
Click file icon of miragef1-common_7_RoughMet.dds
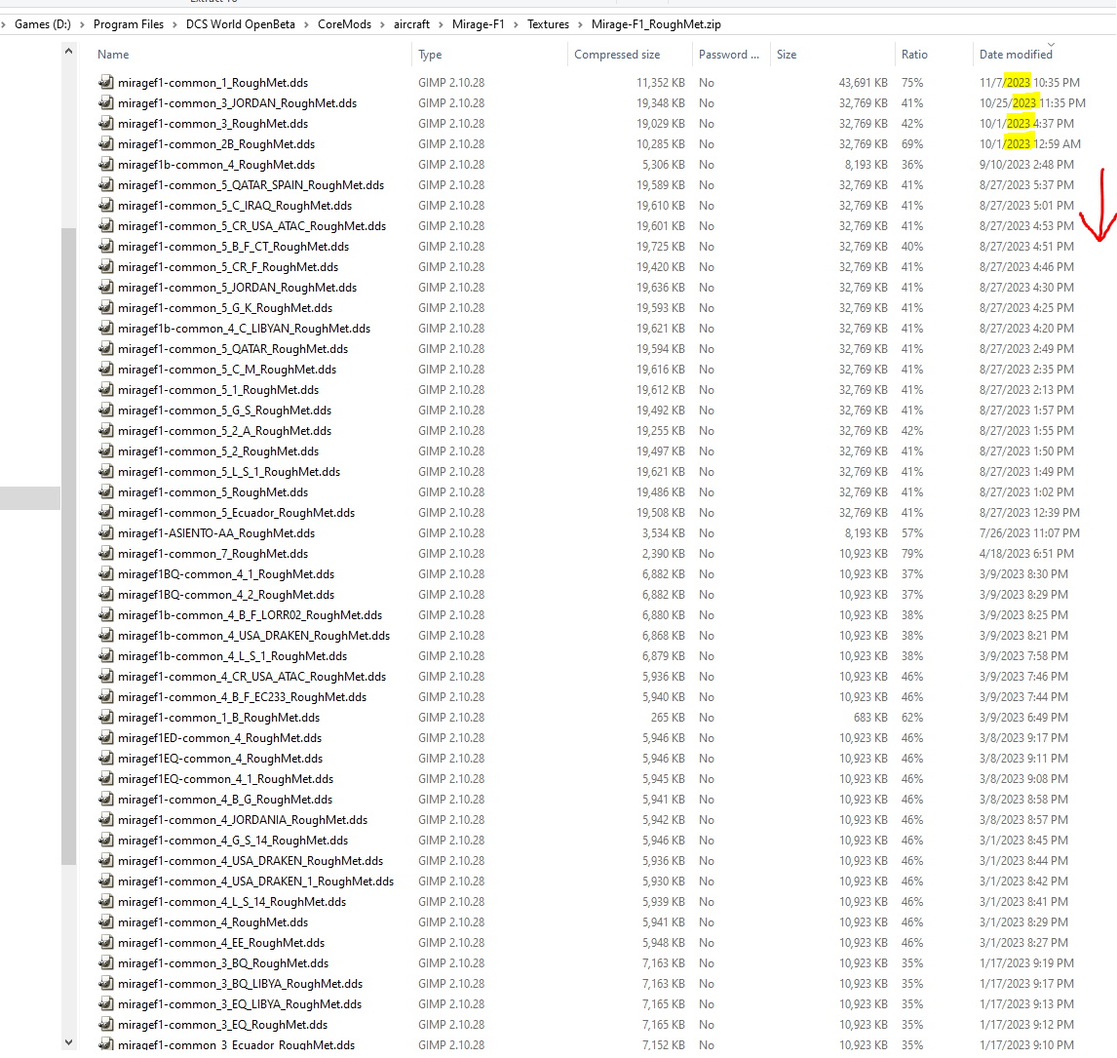pos(106,554)
